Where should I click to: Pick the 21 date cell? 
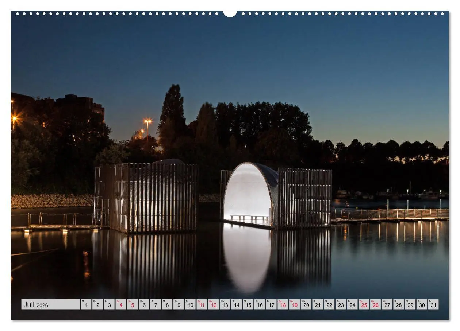(318, 305)
